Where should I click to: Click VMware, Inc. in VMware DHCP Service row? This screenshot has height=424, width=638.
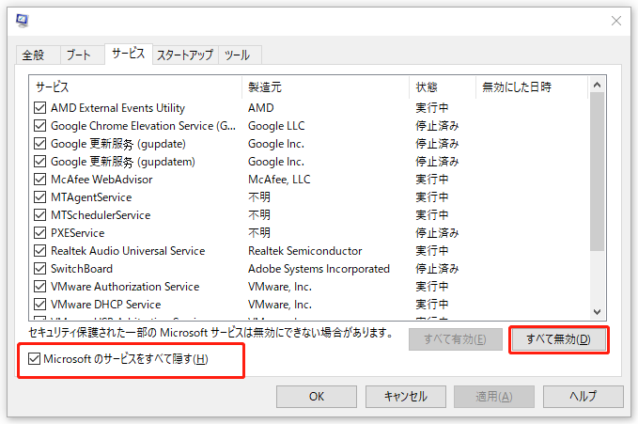[280, 305]
